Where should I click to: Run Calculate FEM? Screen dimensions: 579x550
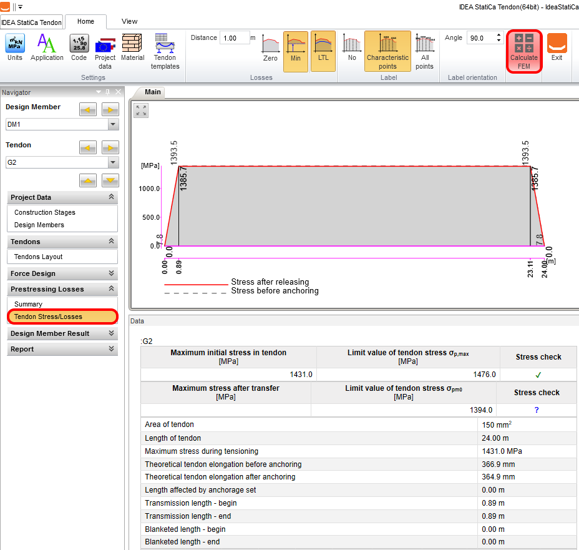[523, 51]
